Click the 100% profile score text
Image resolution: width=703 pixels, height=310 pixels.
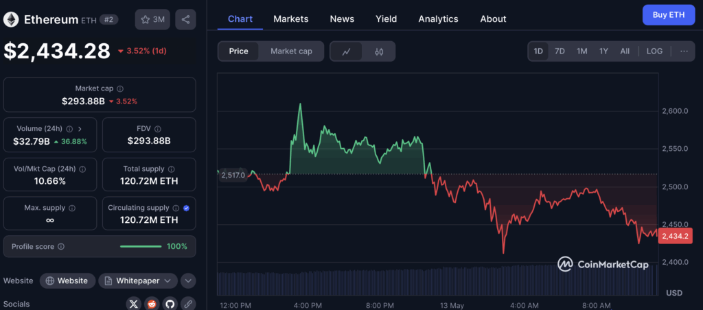point(177,246)
